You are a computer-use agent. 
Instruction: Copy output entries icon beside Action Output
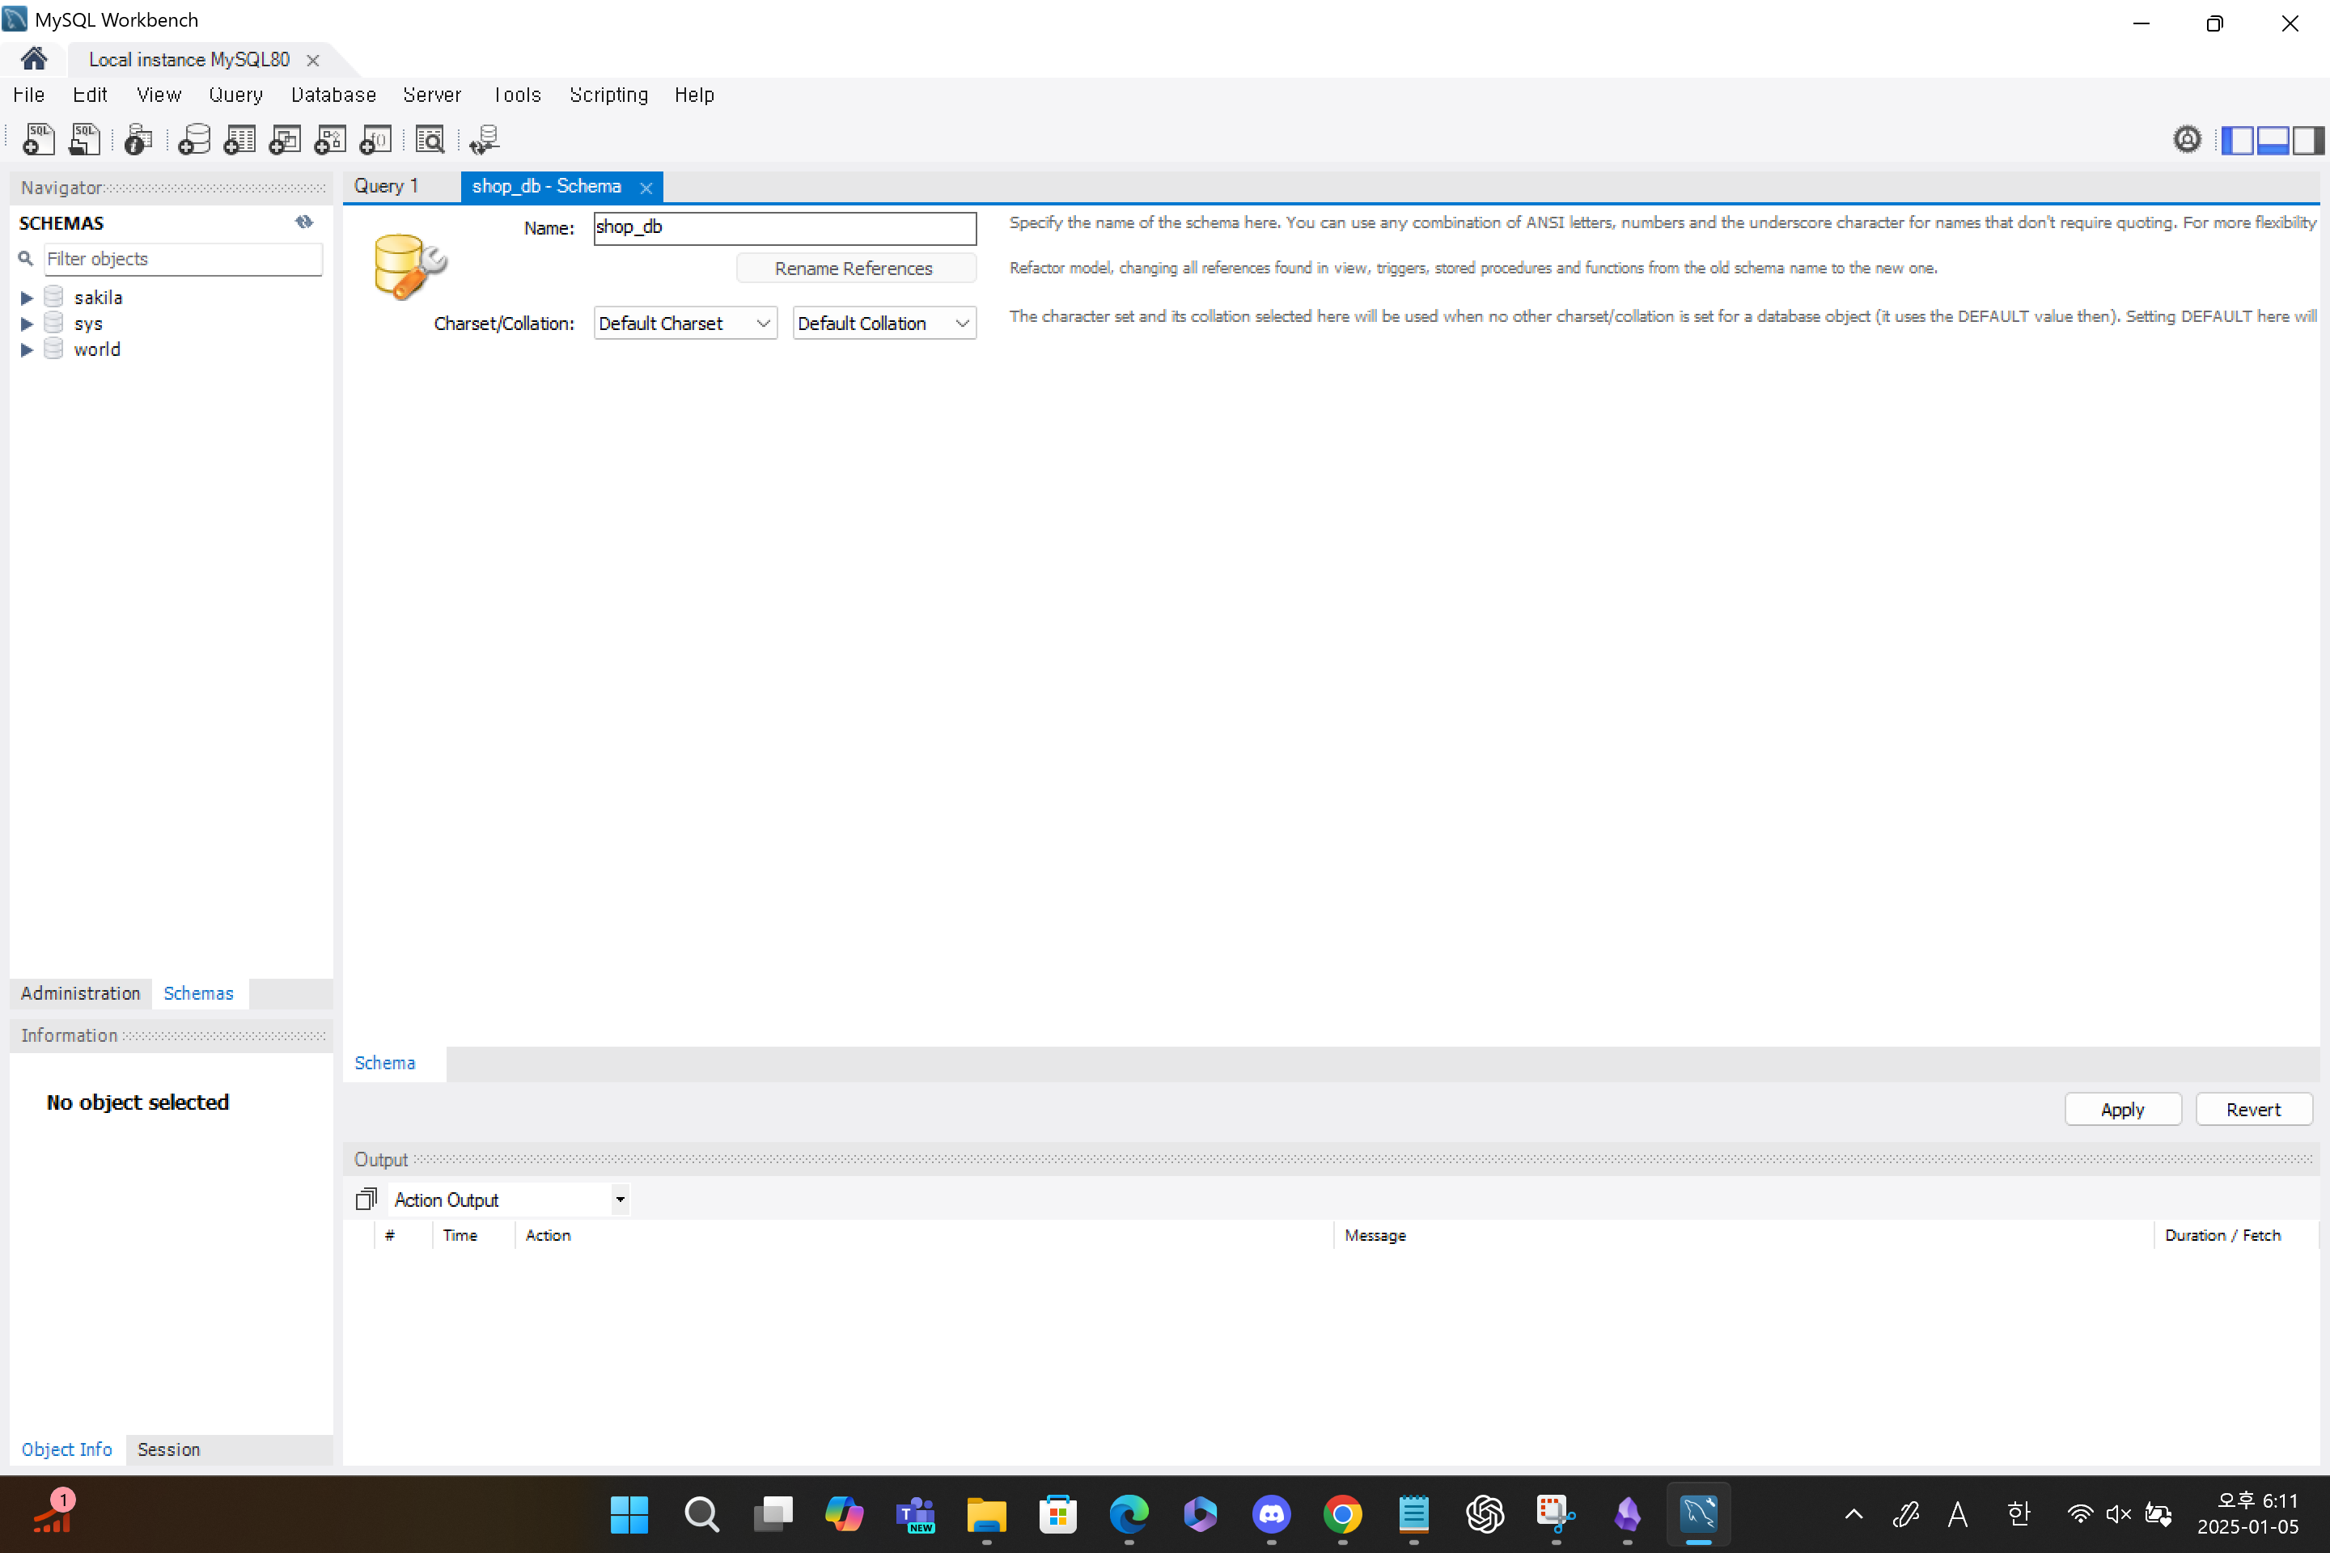click(x=366, y=1200)
